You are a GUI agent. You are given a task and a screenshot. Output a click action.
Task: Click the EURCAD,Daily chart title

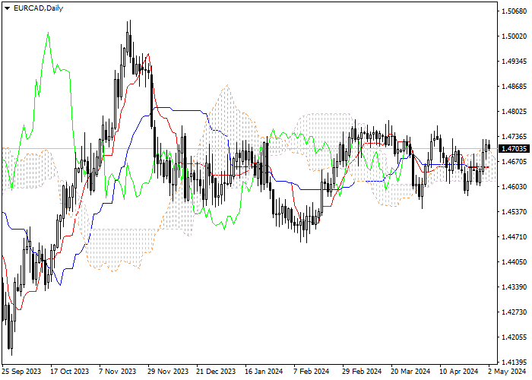pyautogui.click(x=38, y=8)
